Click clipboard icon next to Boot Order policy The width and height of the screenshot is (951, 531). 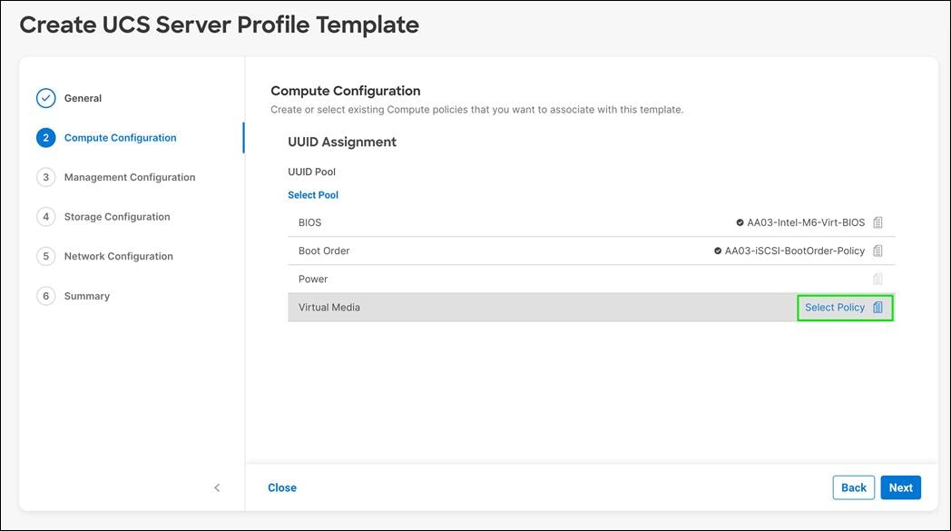[877, 251]
